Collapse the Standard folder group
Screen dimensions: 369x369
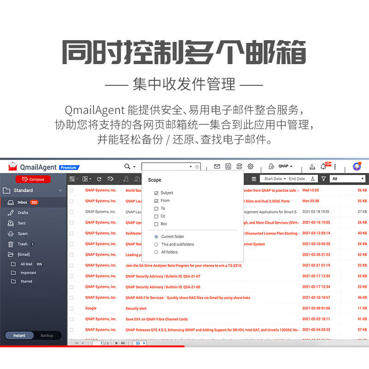60,190
